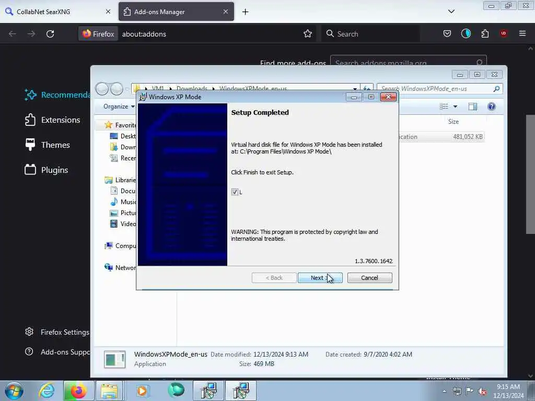Select Downloads in Explorer navigation pane

point(123,147)
